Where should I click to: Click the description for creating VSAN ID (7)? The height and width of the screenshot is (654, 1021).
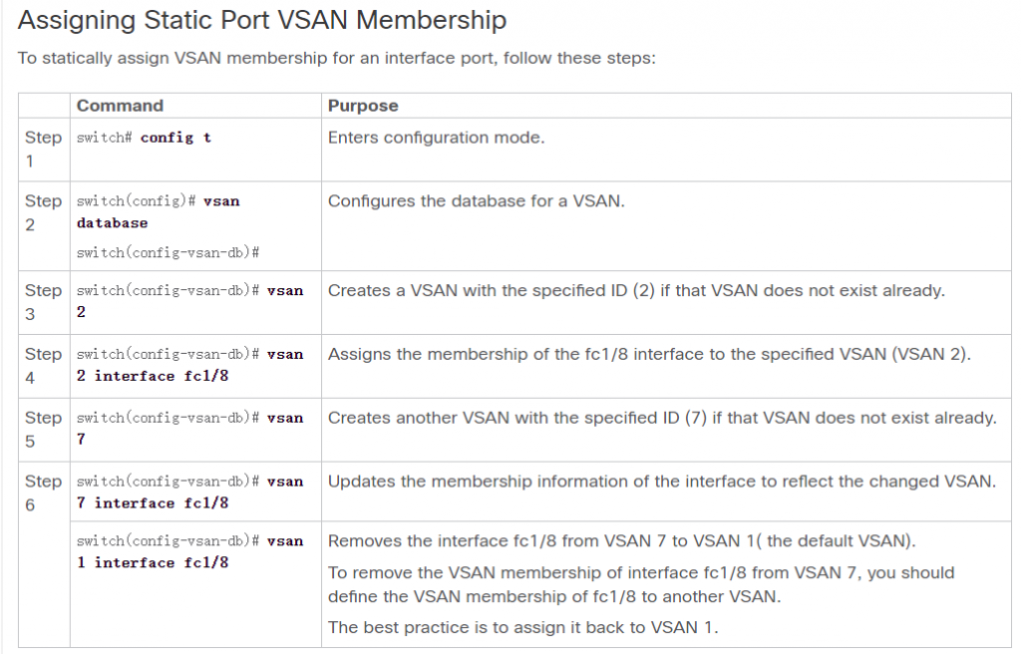tap(662, 418)
